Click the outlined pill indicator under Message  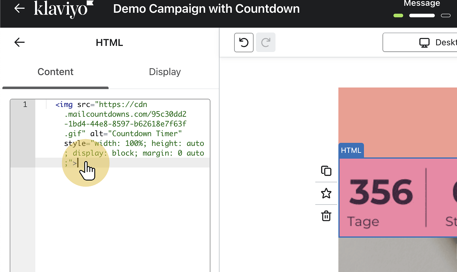pyautogui.click(x=445, y=15)
